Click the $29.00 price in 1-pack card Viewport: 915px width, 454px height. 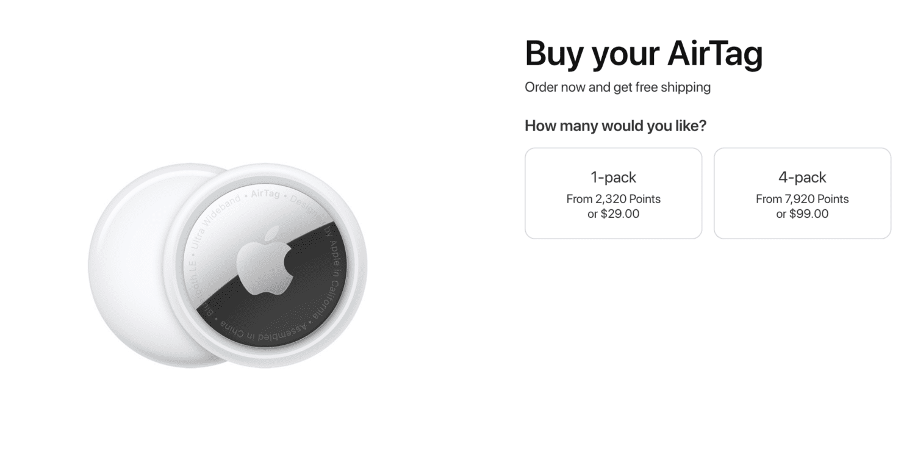click(x=612, y=214)
